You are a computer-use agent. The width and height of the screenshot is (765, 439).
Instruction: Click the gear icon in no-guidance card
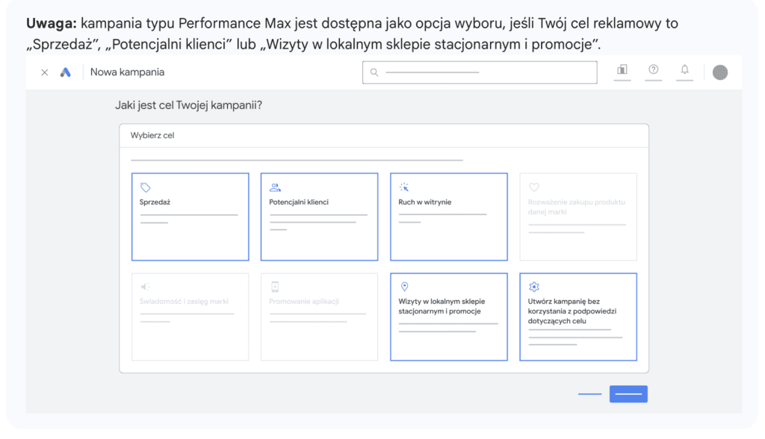click(533, 287)
